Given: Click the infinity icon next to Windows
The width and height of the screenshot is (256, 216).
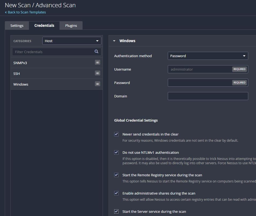Looking at the screenshot, I should click(x=98, y=84).
